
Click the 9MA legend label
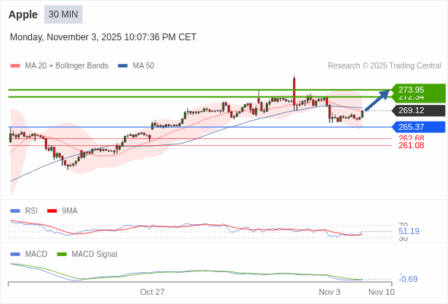click(70, 211)
